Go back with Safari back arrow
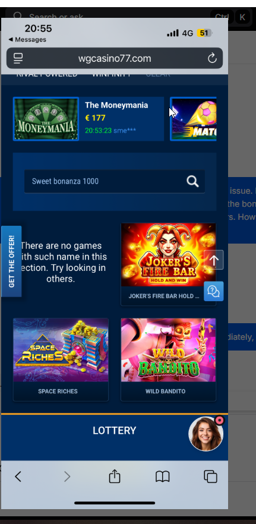Viewport: 256px width, 524px height. (x=18, y=476)
